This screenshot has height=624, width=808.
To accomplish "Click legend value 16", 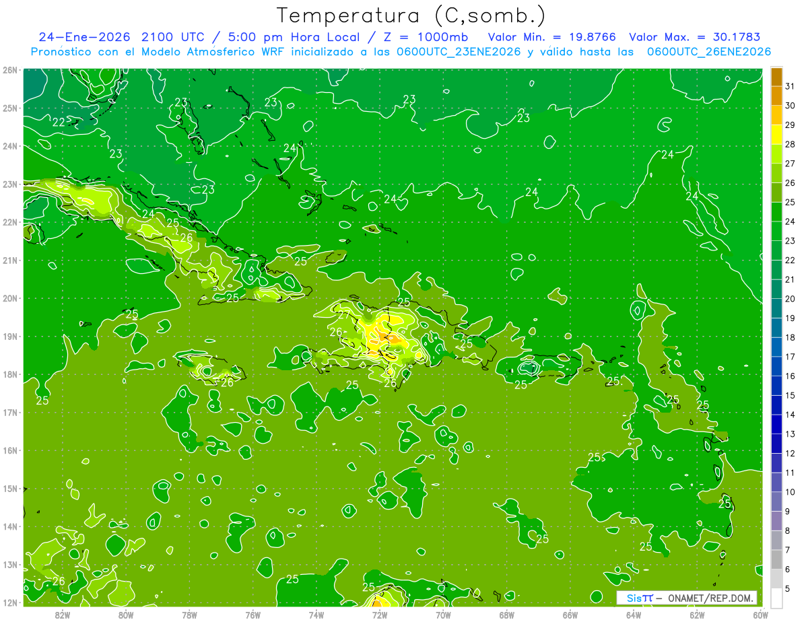I will [790, 376].
